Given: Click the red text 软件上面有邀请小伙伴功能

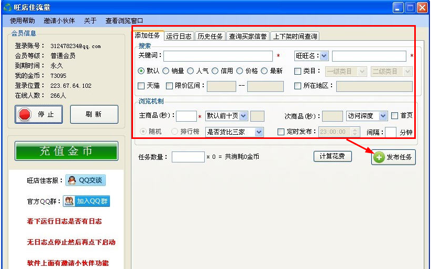Looking at the screenshot, I should pyautogui.click(x=68, y=263).
